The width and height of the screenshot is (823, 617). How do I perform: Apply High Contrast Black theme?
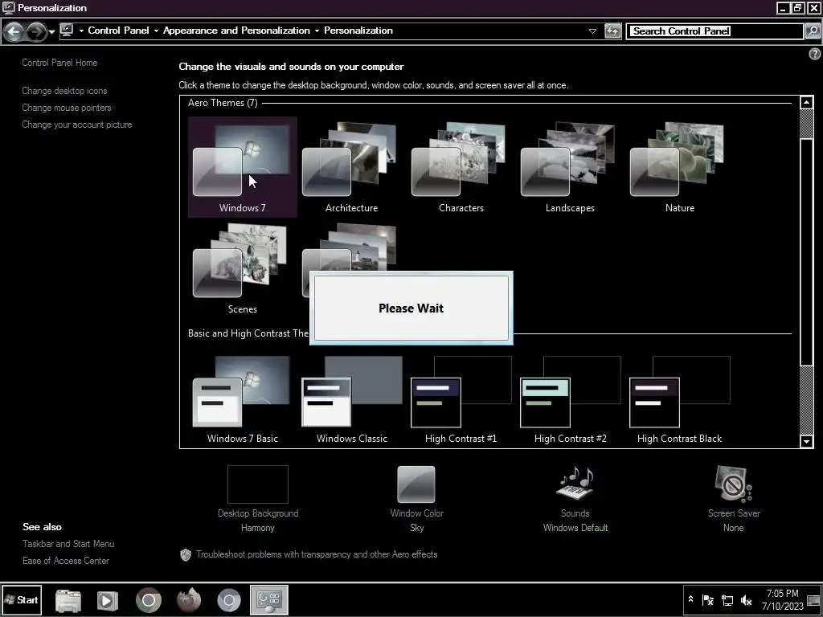[680, 400]
